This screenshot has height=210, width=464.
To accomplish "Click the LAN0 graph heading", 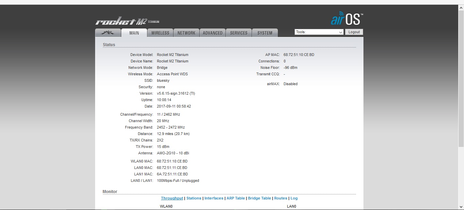I will (291, 206).
